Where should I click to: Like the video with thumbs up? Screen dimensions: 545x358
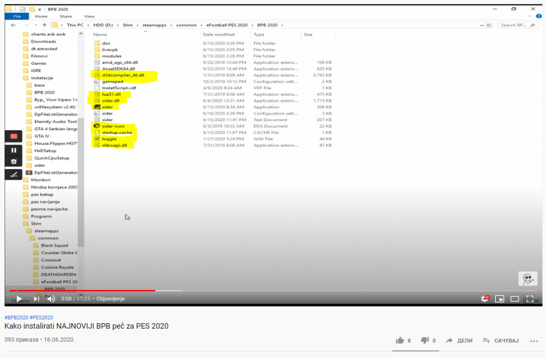click(x=401, y=341)
